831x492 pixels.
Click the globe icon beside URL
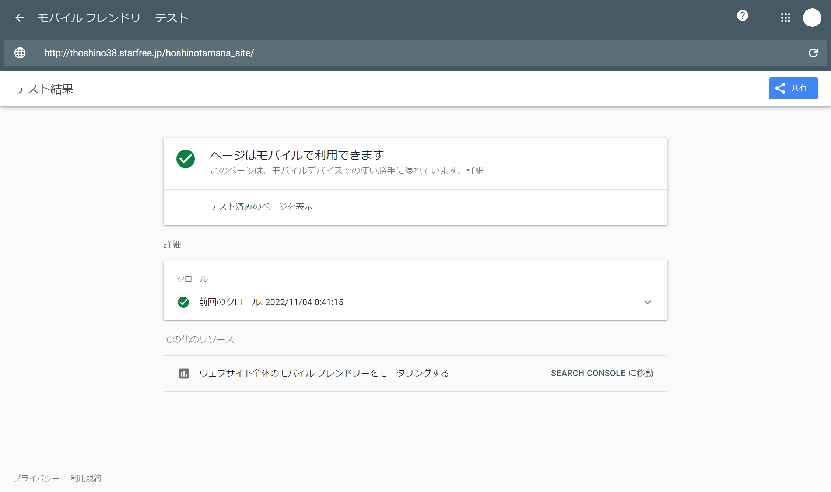(x=20, y=53)
